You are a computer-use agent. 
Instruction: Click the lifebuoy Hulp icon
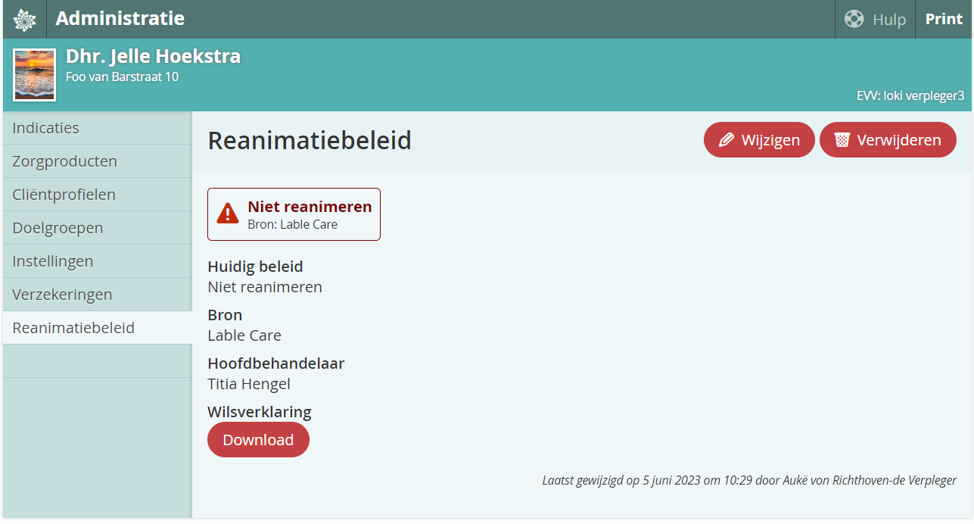(854, 19)
